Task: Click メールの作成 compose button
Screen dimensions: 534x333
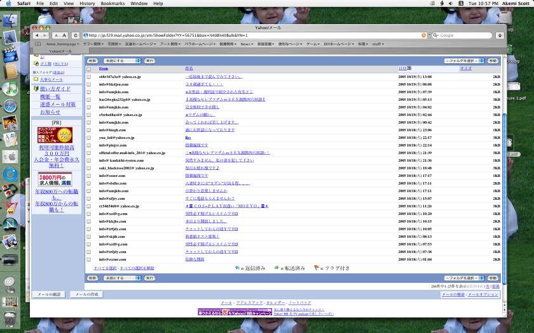Action: (86, 294)
